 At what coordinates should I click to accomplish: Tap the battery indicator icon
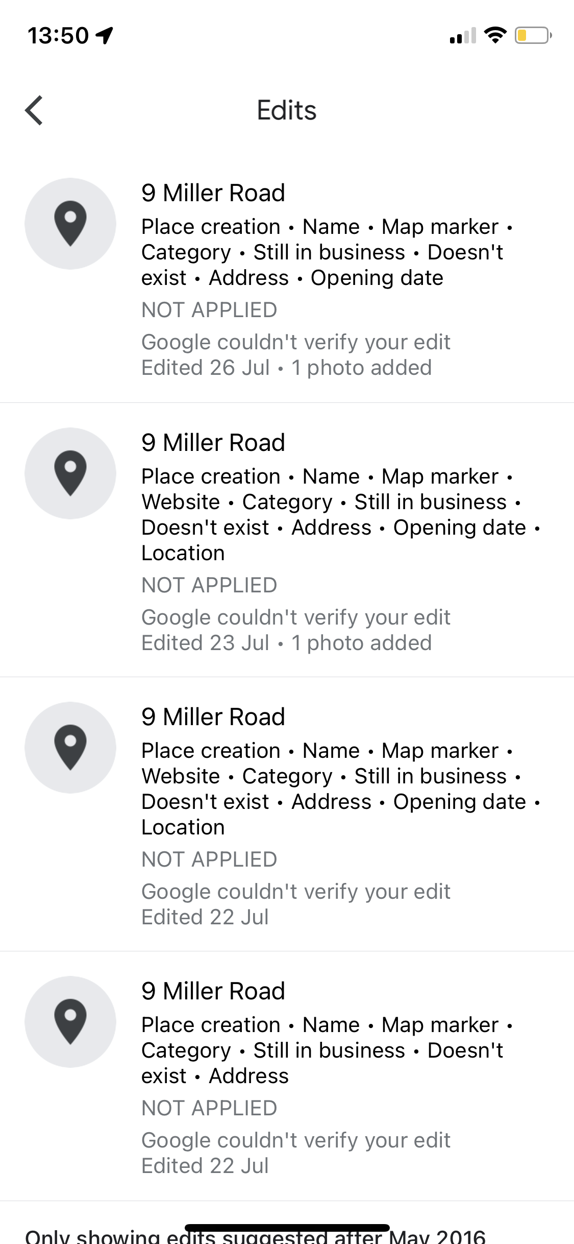click(x=533, y=35)
